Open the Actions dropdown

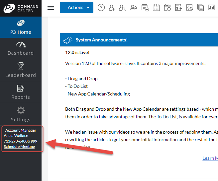pyautogui.click(x=76, y=8)
